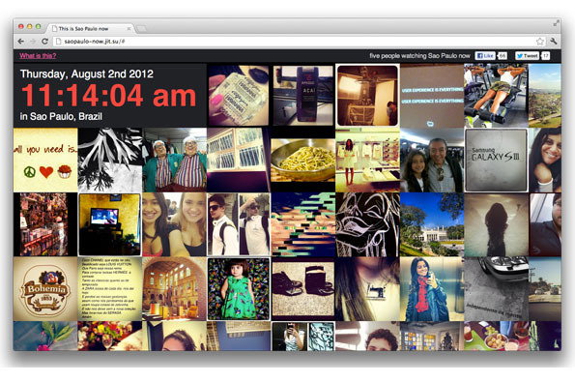575x382 pixels.
Task: Open a new tab with the new-tab button
Action: pyautogui.click(x=141, y=28)
